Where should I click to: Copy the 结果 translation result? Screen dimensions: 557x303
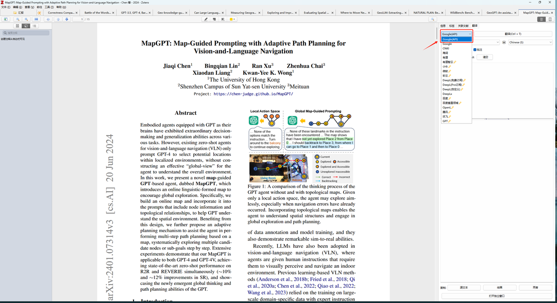[500, 287]
